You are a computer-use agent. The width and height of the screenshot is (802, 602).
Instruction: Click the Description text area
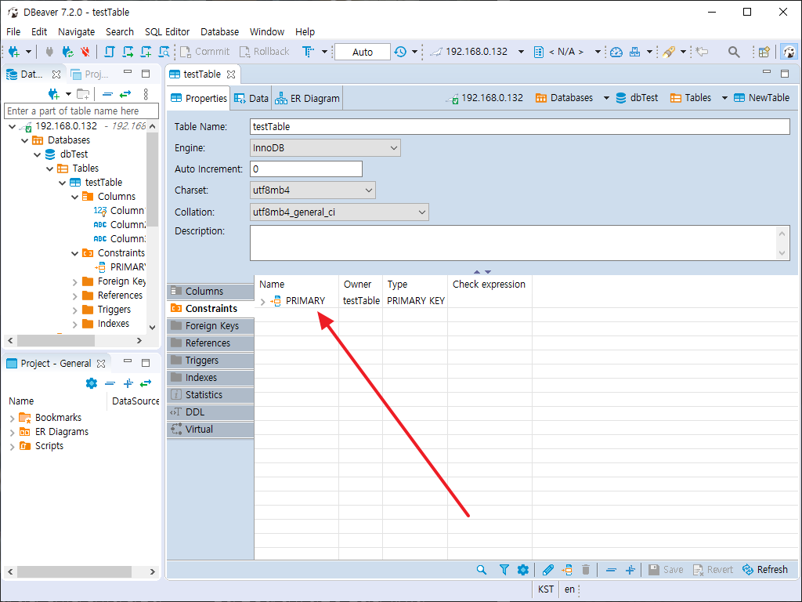click(x=520, y=243)
